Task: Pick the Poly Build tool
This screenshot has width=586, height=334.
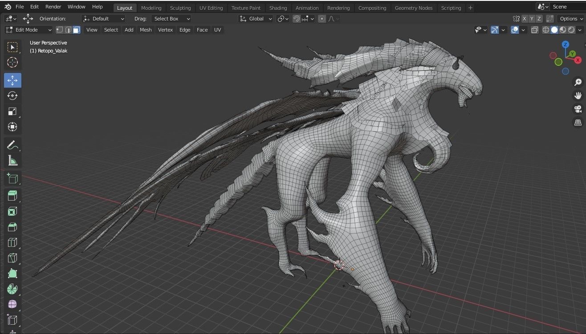Action: [x=12, y=274]
